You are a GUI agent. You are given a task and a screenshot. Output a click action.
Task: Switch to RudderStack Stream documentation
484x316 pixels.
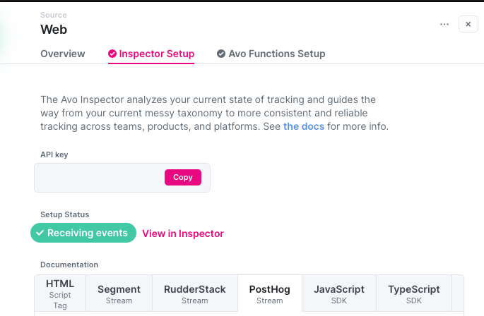tap(195, 293)
